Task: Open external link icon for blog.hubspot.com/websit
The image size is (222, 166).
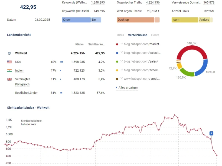Action: point(121,53)
